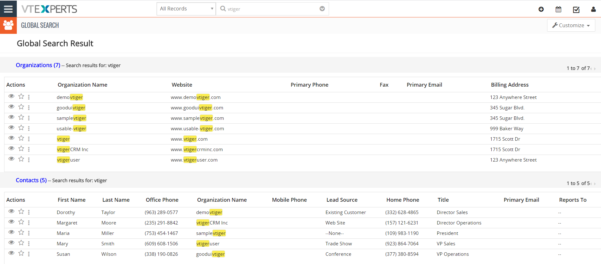Open more actions for vtiger CRM Inc row
601x264 pixels.
point(29,149)
